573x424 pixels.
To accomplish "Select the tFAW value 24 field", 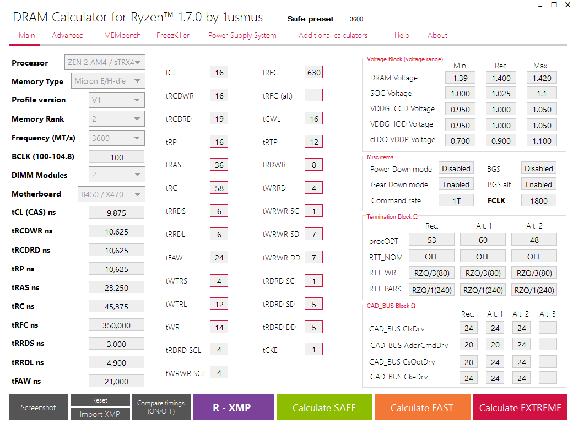I will [x=219, y=258].
